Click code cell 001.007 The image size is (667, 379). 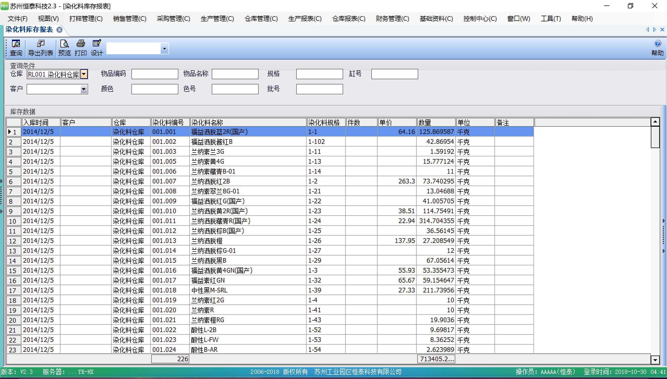click(170, 181)
